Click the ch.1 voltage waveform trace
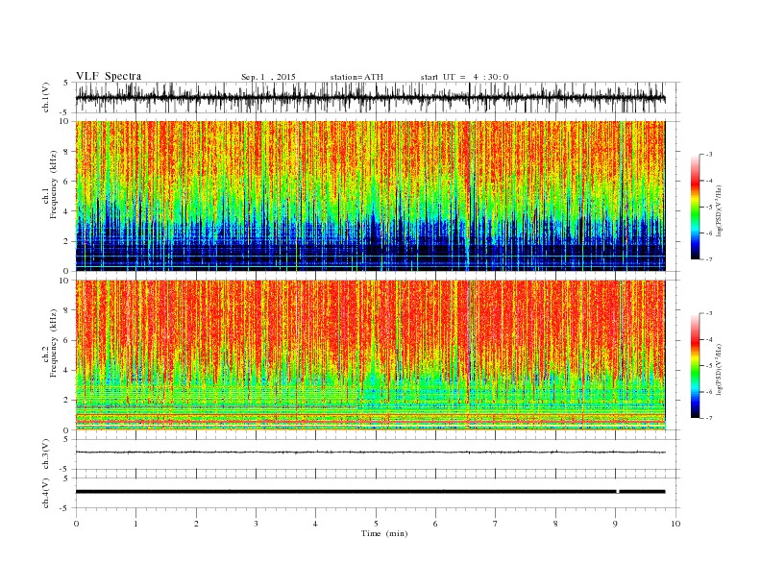 [x=370, y=98]
